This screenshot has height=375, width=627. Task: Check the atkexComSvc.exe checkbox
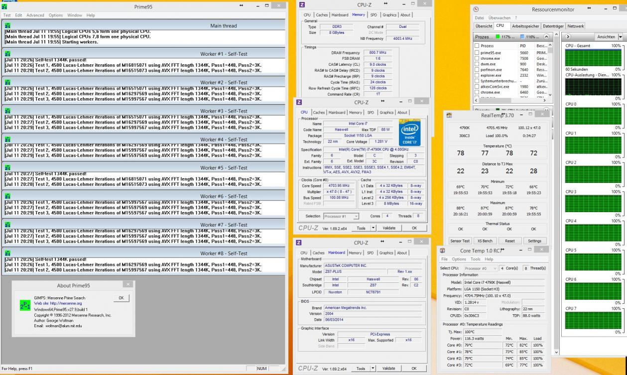(477, 87)
